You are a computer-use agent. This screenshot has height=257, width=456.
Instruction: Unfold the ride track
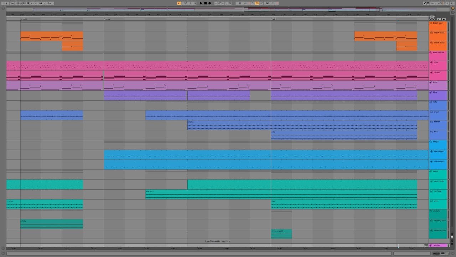[x=431, y=132]
